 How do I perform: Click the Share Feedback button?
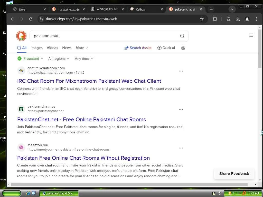(234, 174)
